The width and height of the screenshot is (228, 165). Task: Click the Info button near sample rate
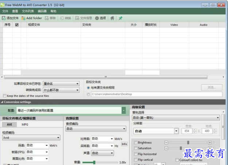[124, 144]
